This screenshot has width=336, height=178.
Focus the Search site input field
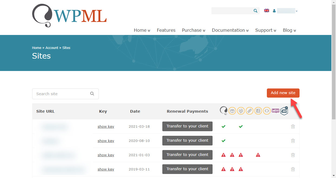pos(65,94)
